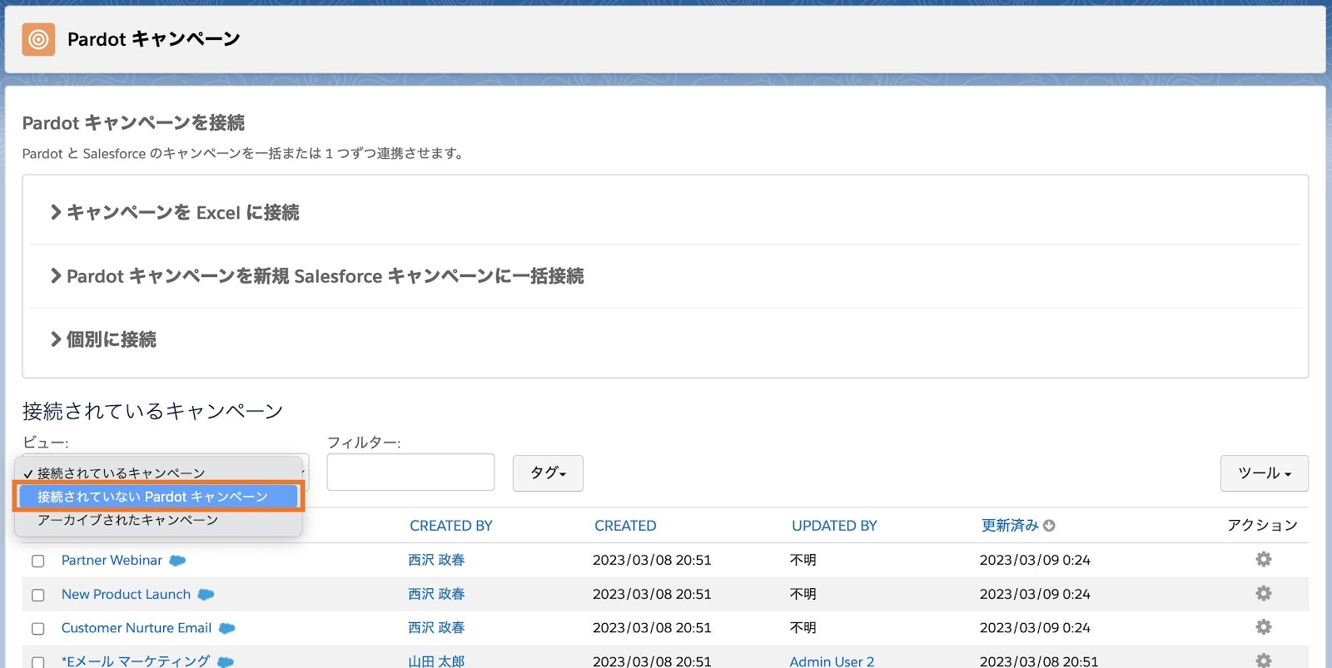Click into the フィルター input field
The image size is (1332, 668).
tap(410, 473)
